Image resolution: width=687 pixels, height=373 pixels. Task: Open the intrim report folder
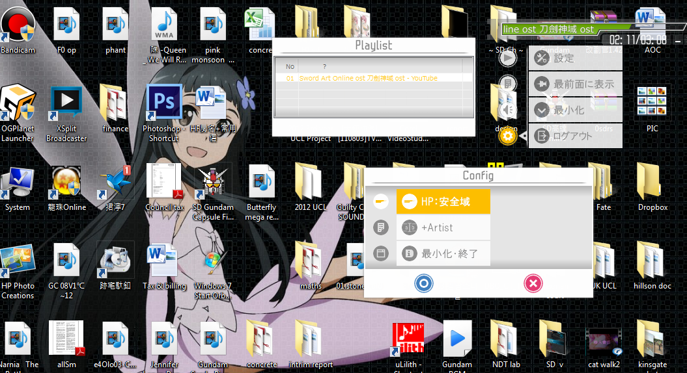coord(310,346)
